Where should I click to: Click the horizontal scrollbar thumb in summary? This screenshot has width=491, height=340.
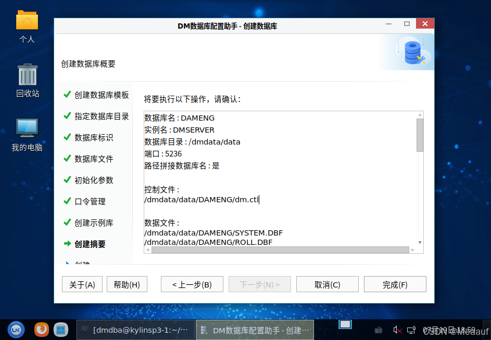(280, 250)
